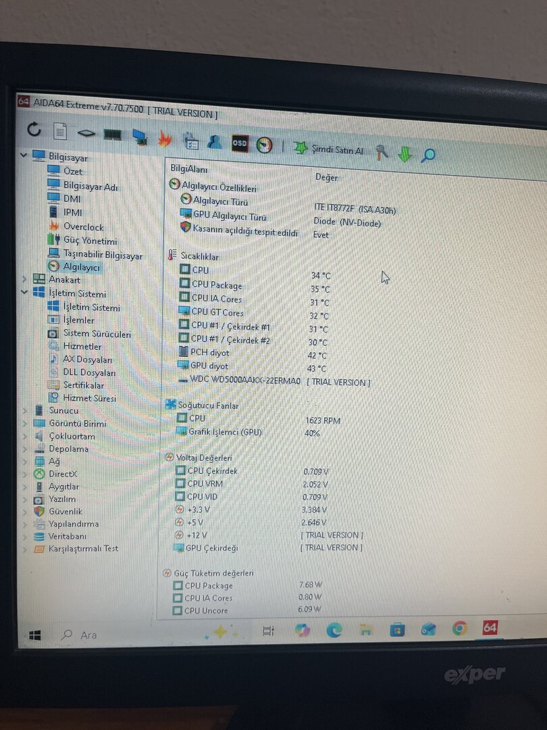547x730 pixels.
Task: Click the network computer toolbar icon
Action: (140, 137)
